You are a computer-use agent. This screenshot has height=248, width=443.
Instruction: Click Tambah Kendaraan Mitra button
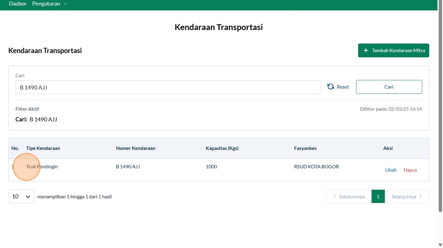pyautogui.click(x=394, y=50)
